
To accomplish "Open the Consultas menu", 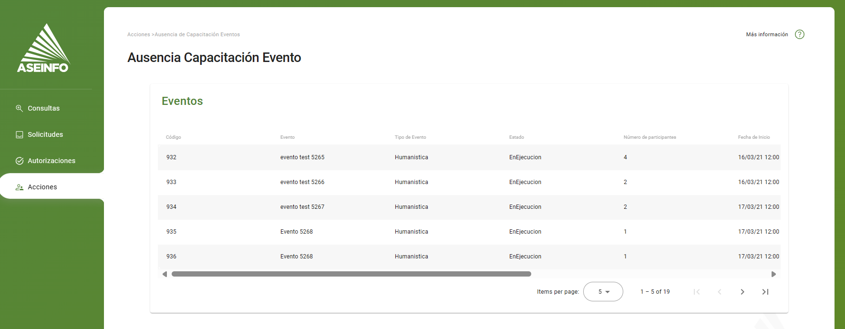I will (43, 108).
